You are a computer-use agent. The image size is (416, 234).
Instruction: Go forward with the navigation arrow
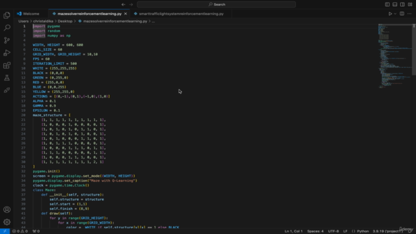131,5
